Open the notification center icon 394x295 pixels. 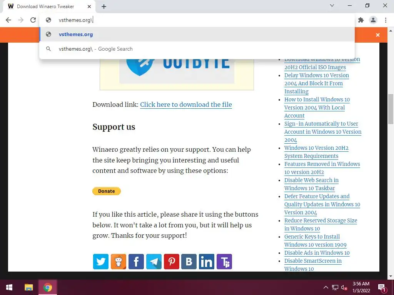382,287
